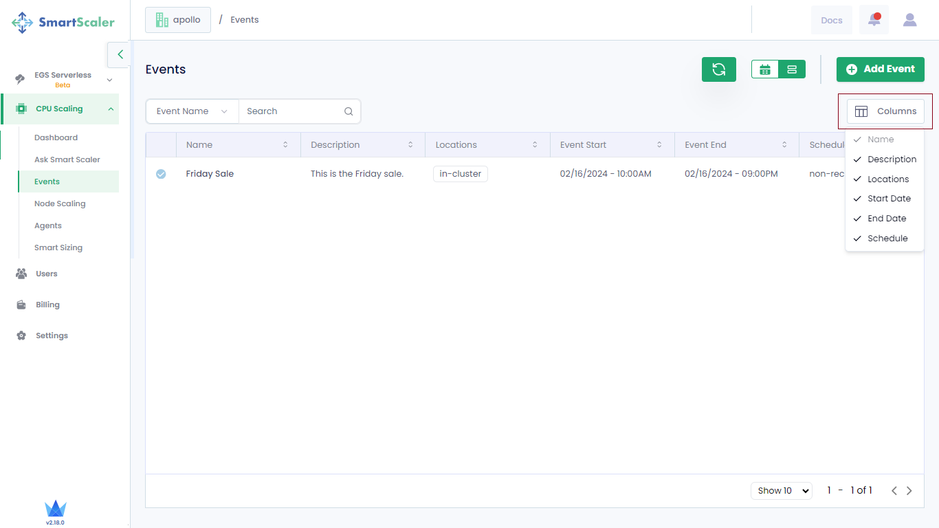Image resolution: width=939 pixels, height=528 pixels.
Task: Open the Event Name filter dropdown
Action: click(x=192, y=111)
